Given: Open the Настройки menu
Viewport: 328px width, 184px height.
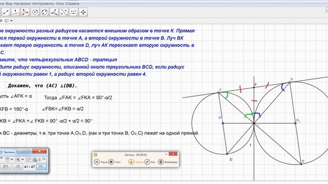Looking at the screenshot, I should (22, 4).
